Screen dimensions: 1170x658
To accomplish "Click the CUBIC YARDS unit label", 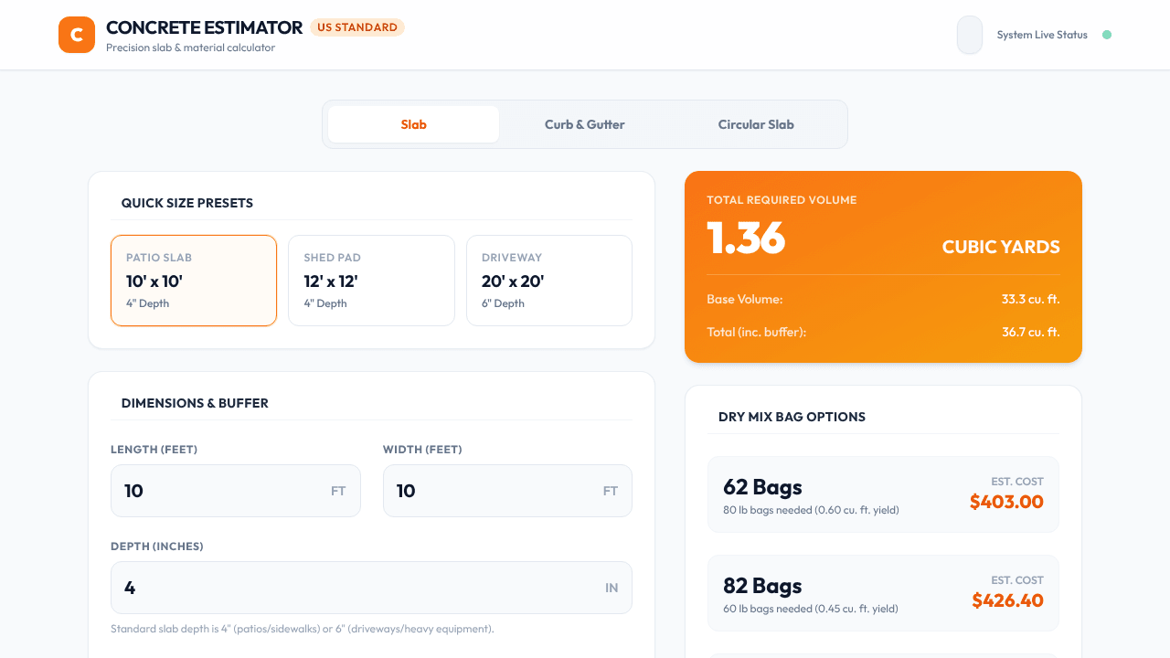I will (1001, 247).
